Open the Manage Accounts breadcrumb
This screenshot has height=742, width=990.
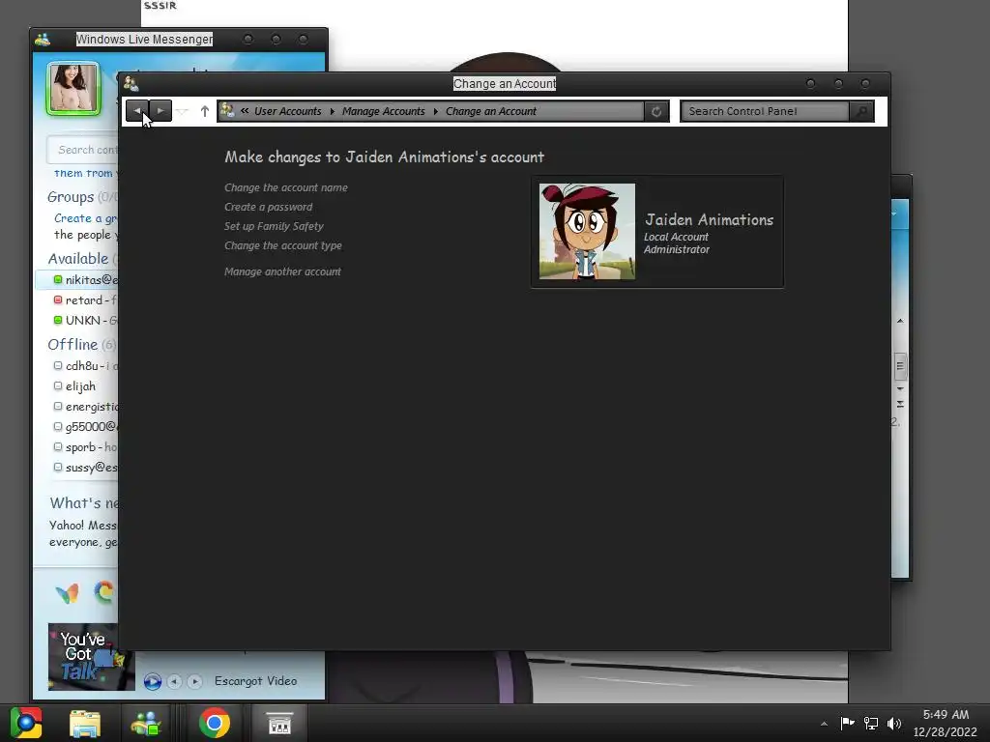coord(383,111)
